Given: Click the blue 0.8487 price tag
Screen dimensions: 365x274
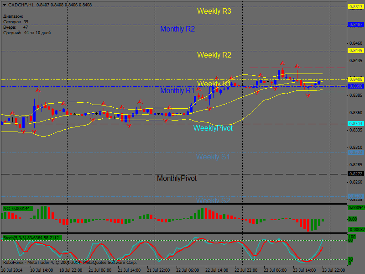Looking at the screenshot, I should click(356, 25).
